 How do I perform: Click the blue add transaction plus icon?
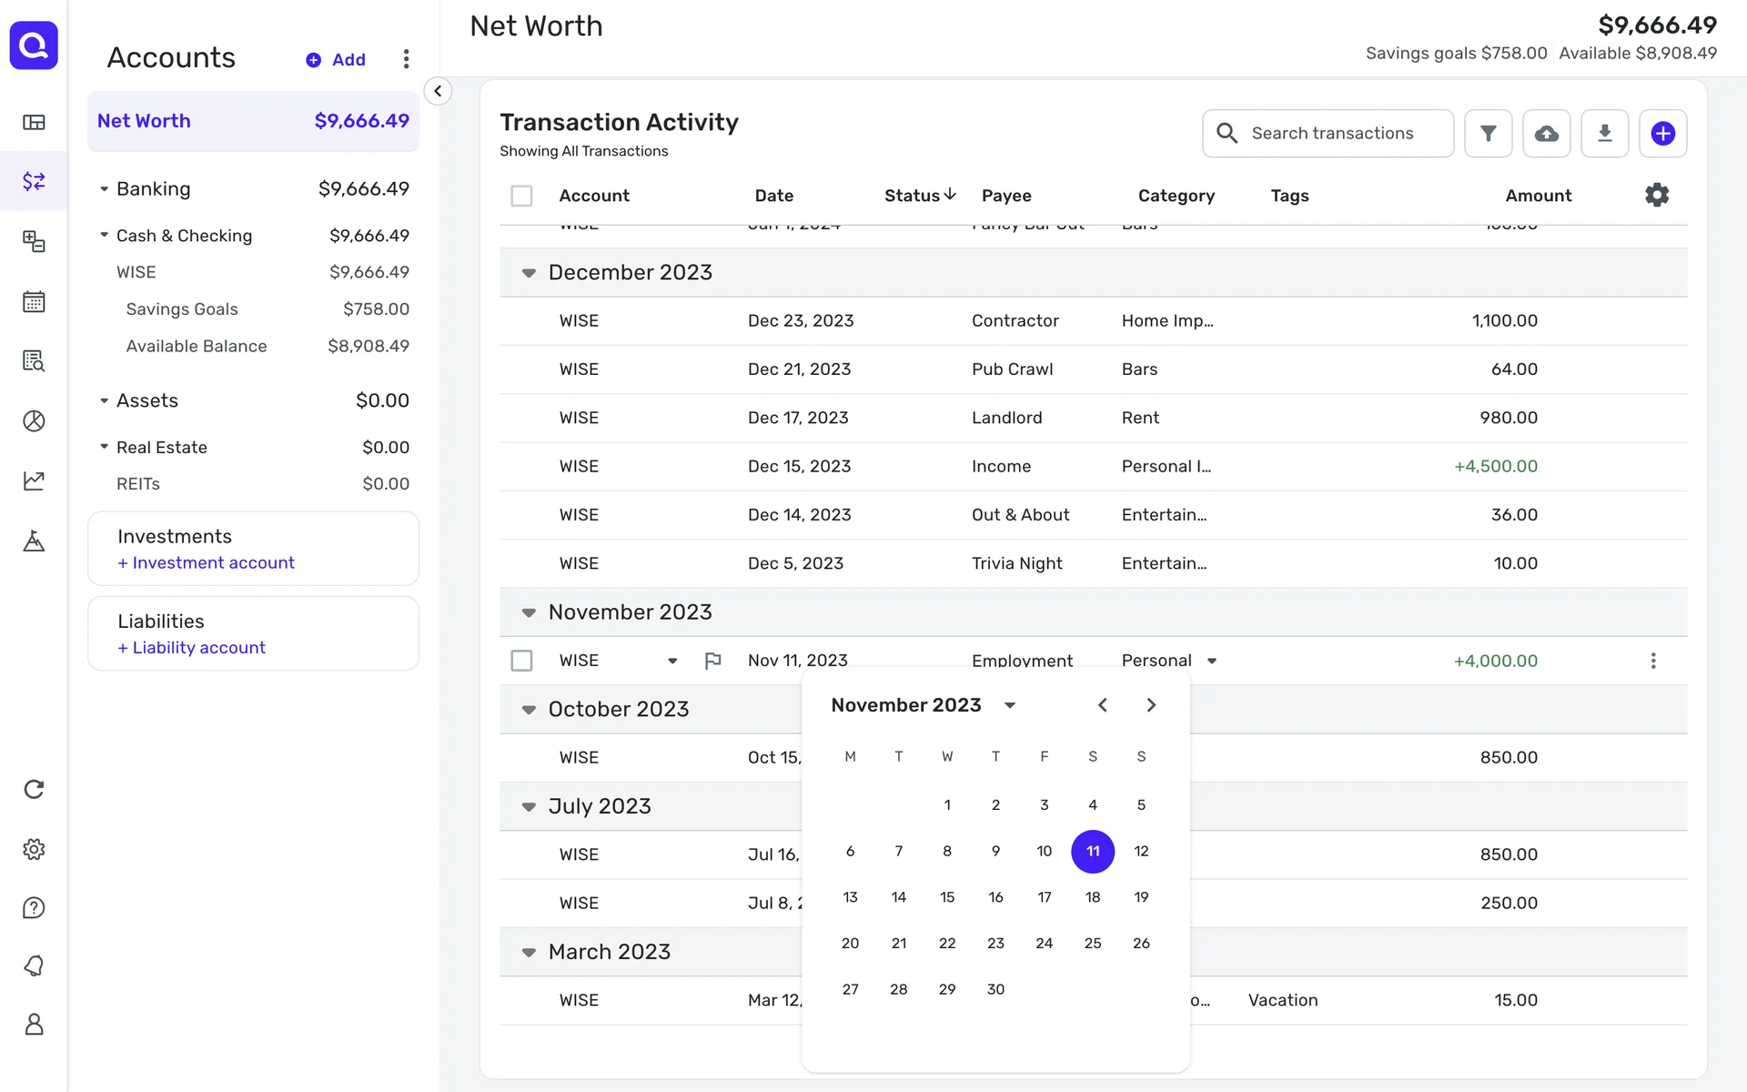(x=1662, y=134)
